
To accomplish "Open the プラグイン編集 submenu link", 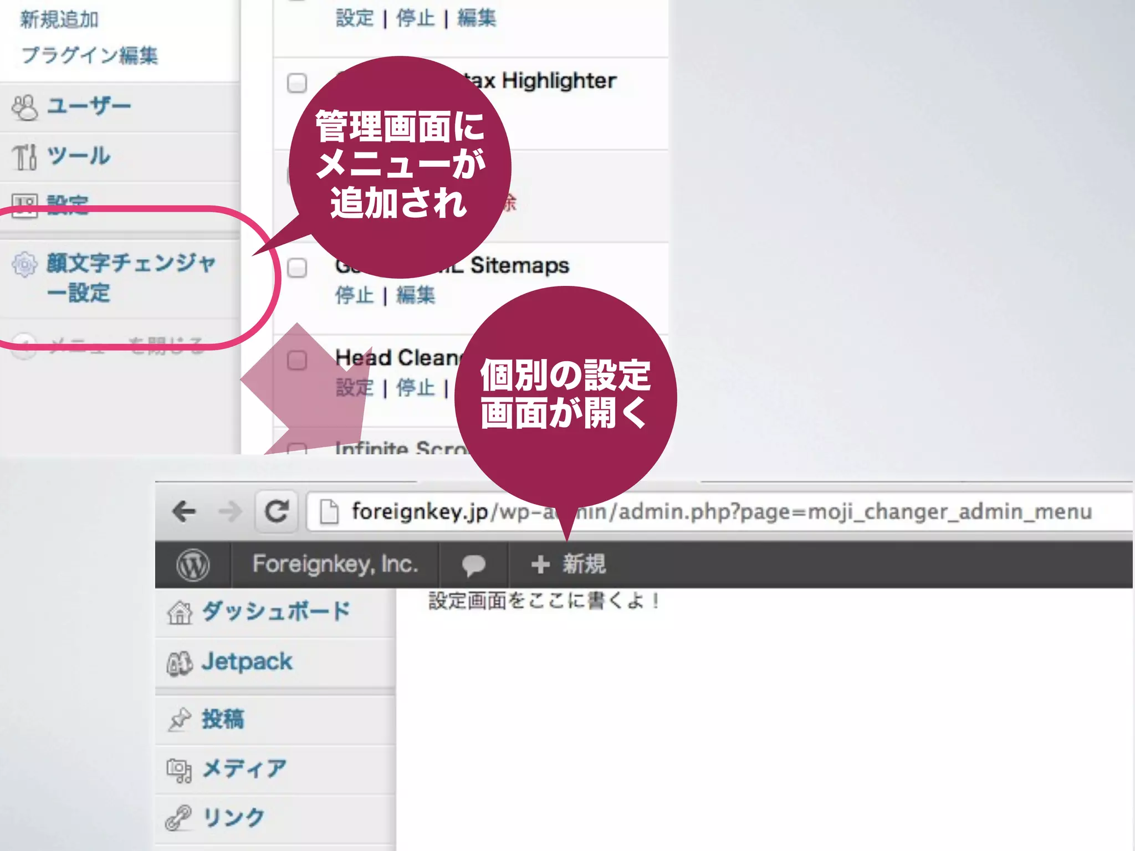I will pos(89,55).
